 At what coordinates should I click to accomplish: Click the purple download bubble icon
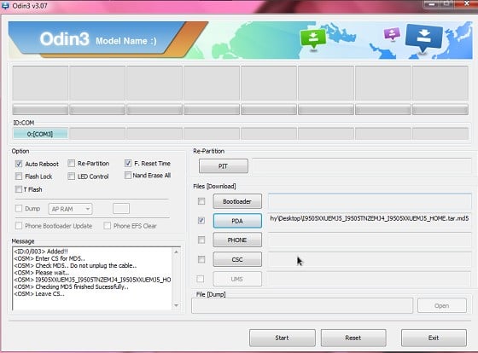pyautogui.click(x=392, y=34)
